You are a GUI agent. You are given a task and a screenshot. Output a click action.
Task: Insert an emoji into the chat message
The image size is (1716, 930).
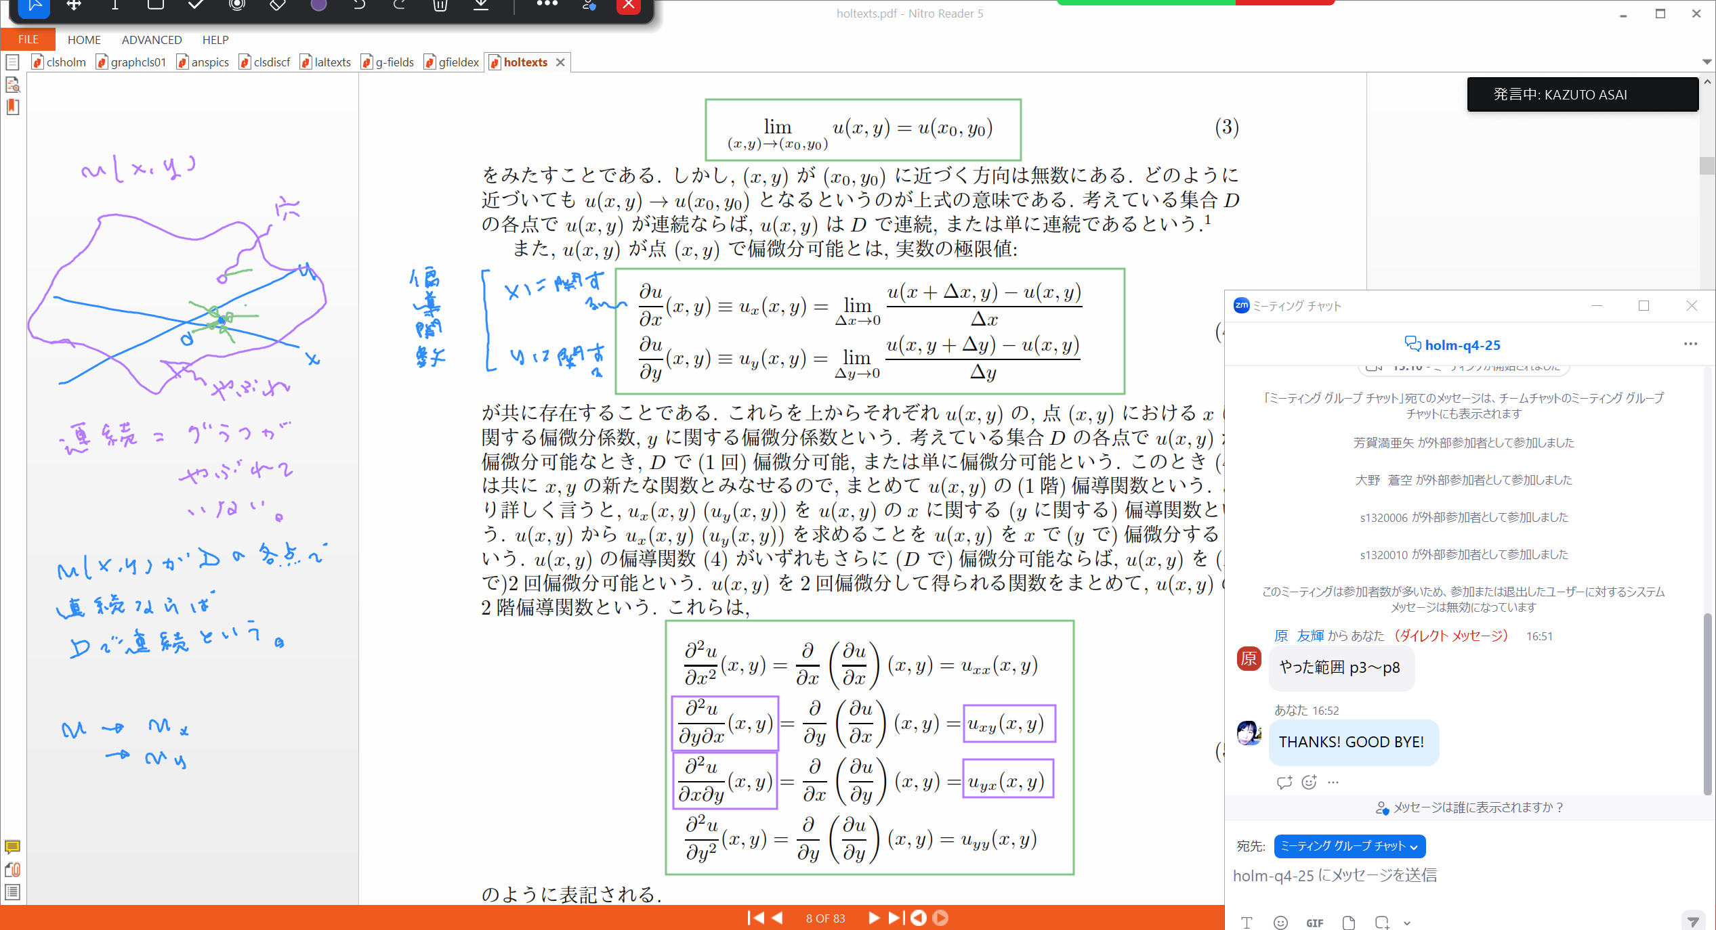pos(1279,922)
